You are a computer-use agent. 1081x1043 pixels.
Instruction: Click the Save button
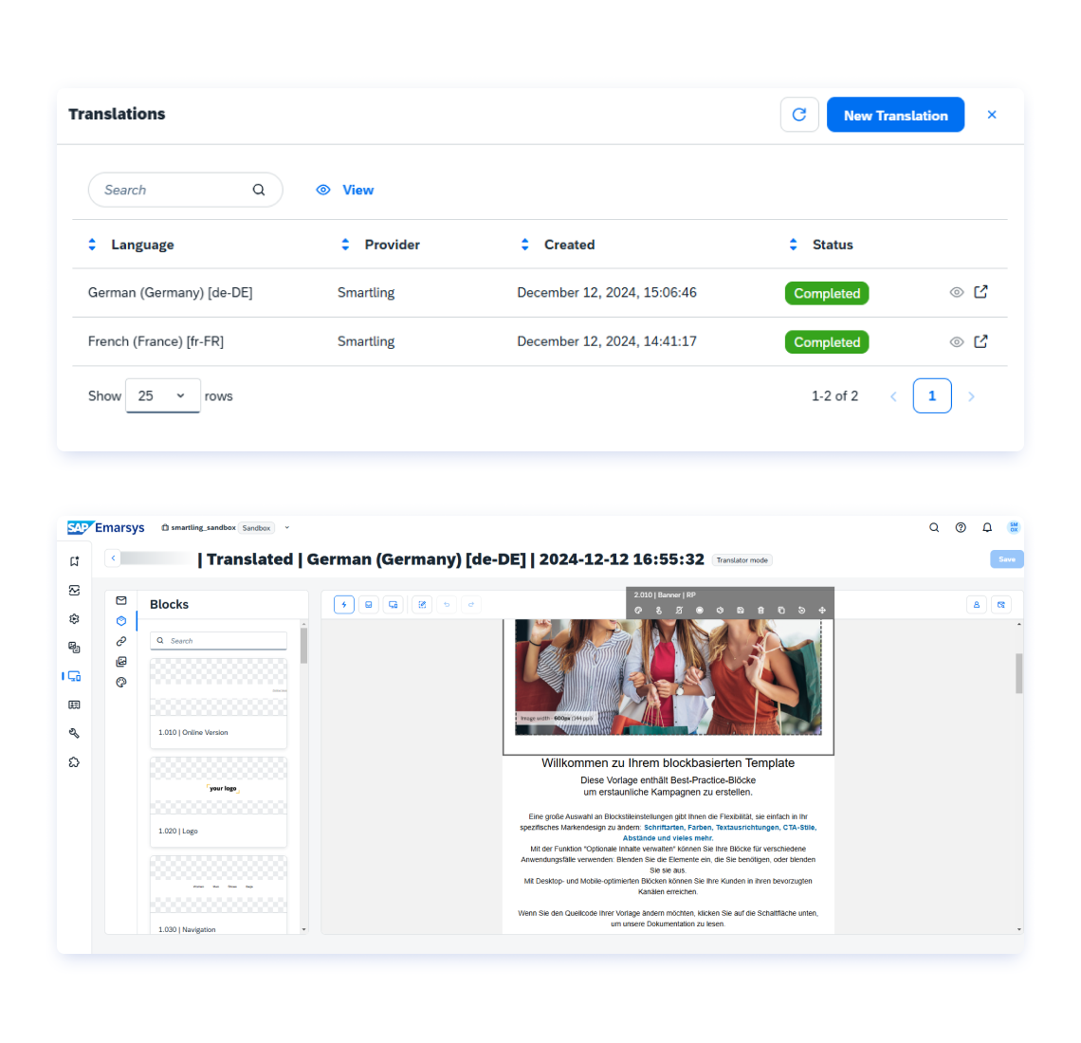click(x=1006, y=559)
